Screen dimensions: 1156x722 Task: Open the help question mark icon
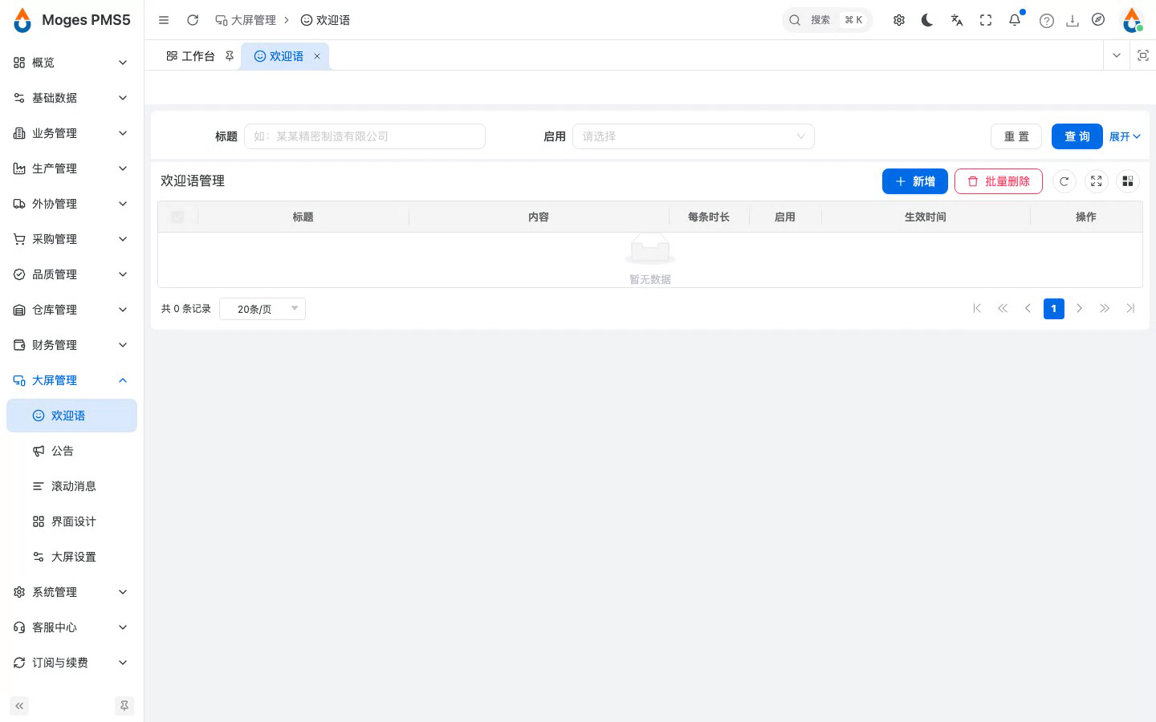[1047, 21]
